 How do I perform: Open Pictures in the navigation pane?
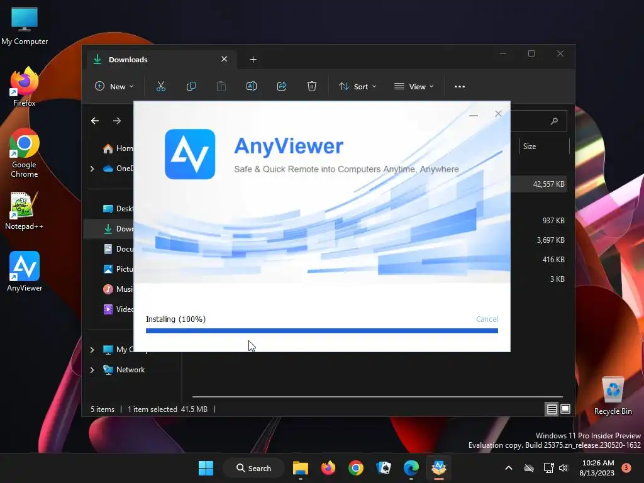118,269
